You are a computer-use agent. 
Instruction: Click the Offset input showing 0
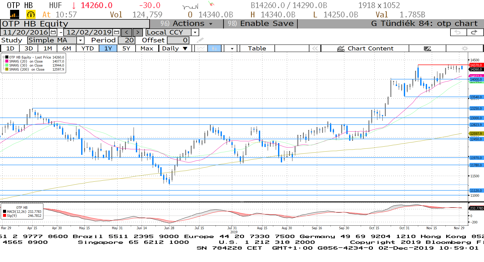point(178,40)
